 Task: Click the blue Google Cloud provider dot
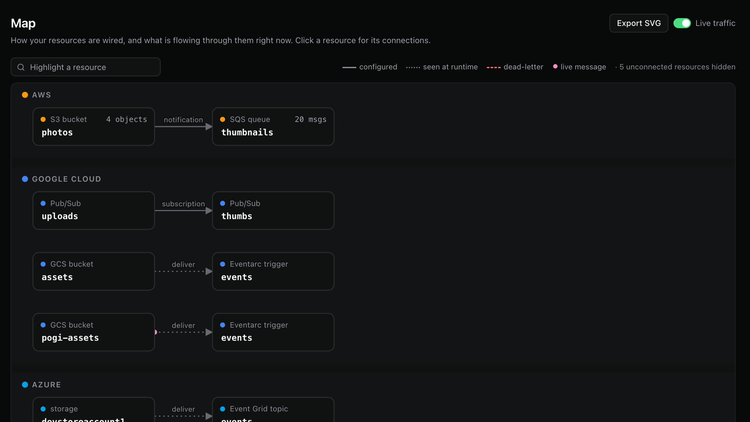tap(25, 179)
